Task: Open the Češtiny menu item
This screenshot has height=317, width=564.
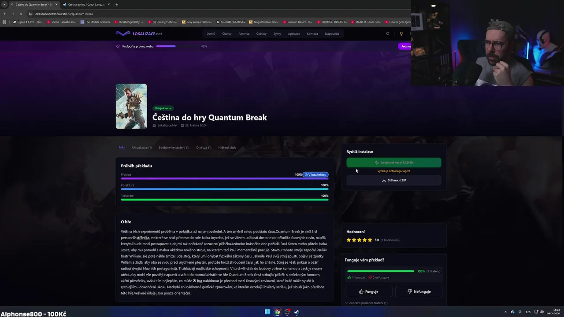Action: coord(261,33)
